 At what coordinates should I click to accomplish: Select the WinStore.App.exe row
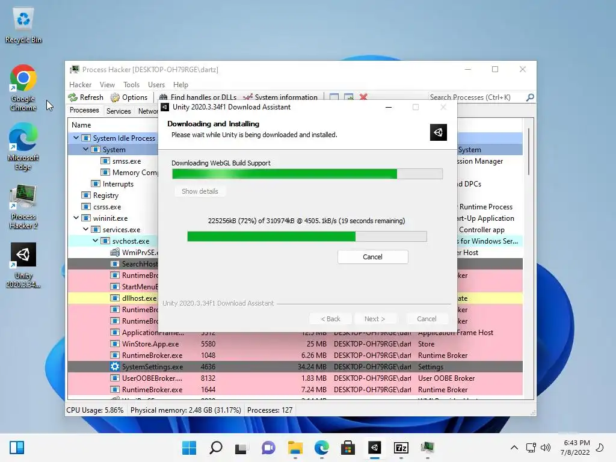pos(295,343)
